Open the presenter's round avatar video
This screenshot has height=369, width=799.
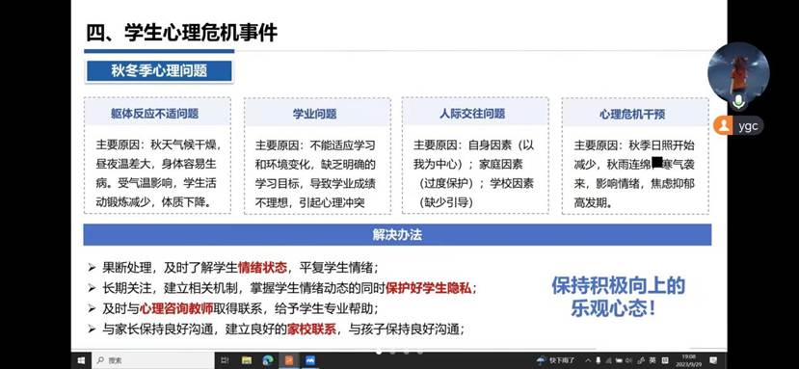pyautogui.click(x=738, y=70)
